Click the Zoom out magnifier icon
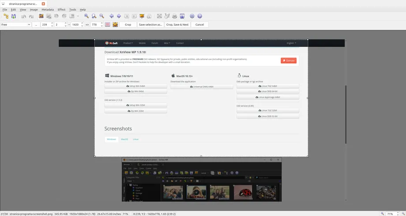 (102, 16)
